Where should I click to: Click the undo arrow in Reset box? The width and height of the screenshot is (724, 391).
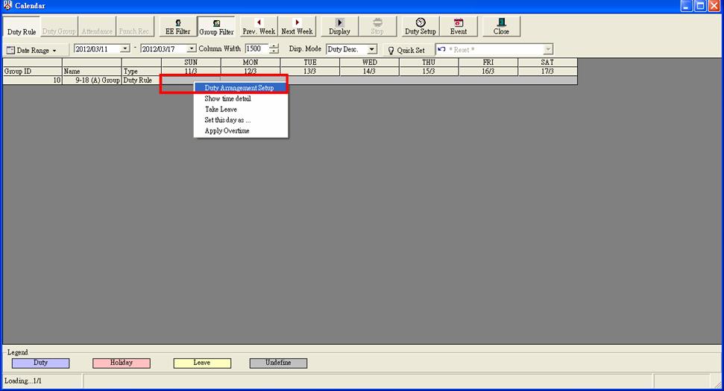pos(441,49)
